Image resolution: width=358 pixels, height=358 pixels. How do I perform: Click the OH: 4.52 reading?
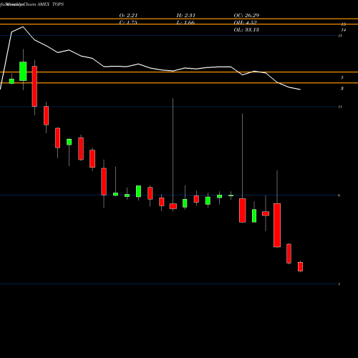[x=246, y=22]
